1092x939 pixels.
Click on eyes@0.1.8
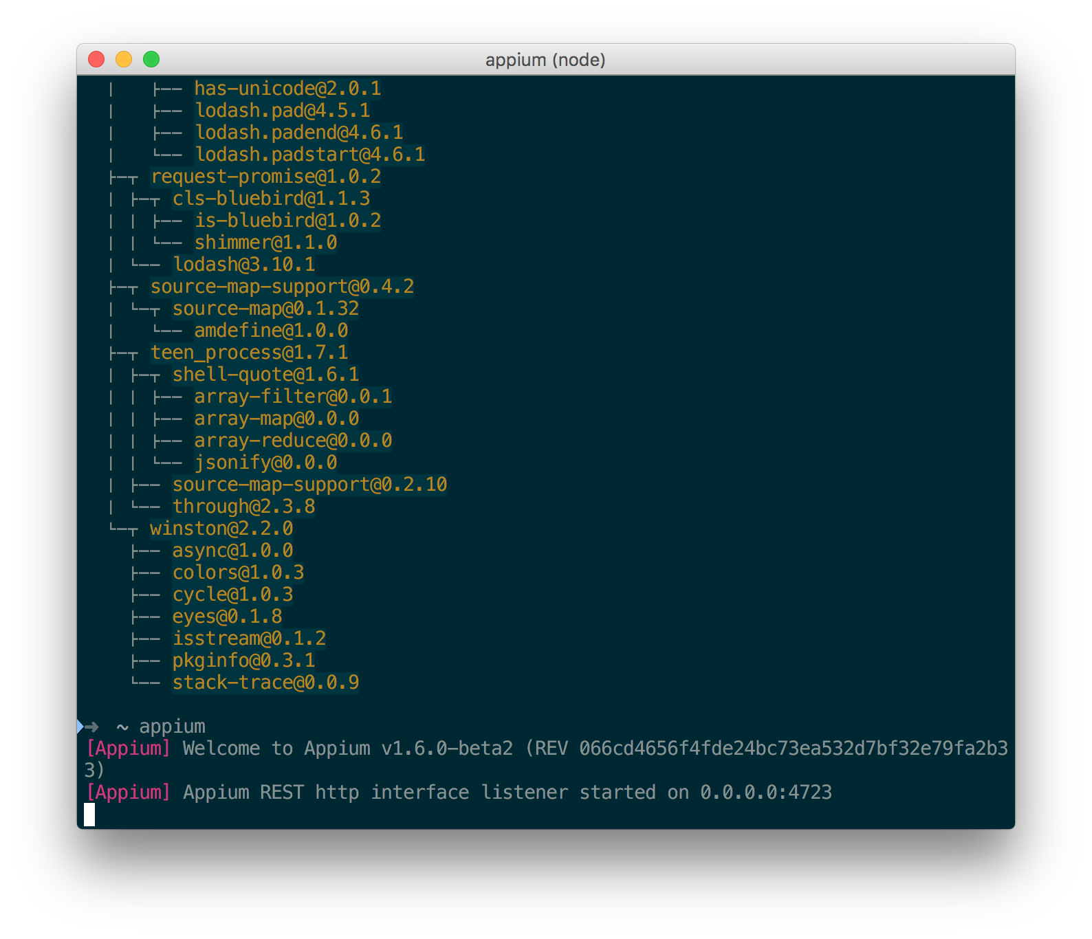click(228, 617)
